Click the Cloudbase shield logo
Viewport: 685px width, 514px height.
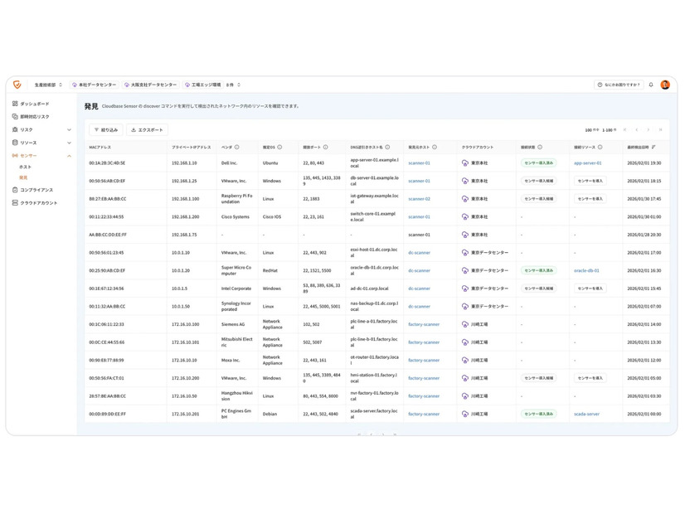(17, 85)
